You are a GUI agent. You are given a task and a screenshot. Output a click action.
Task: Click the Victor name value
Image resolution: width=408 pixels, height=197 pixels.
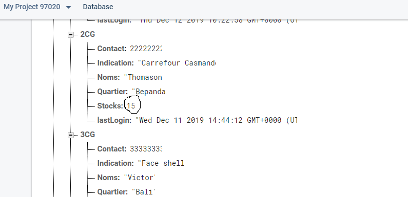pyautogui.click(x=140, y=178)
